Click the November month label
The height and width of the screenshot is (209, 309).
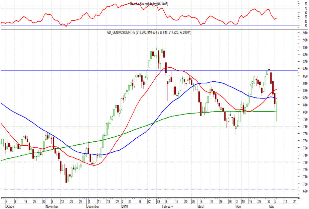(52, 206)
